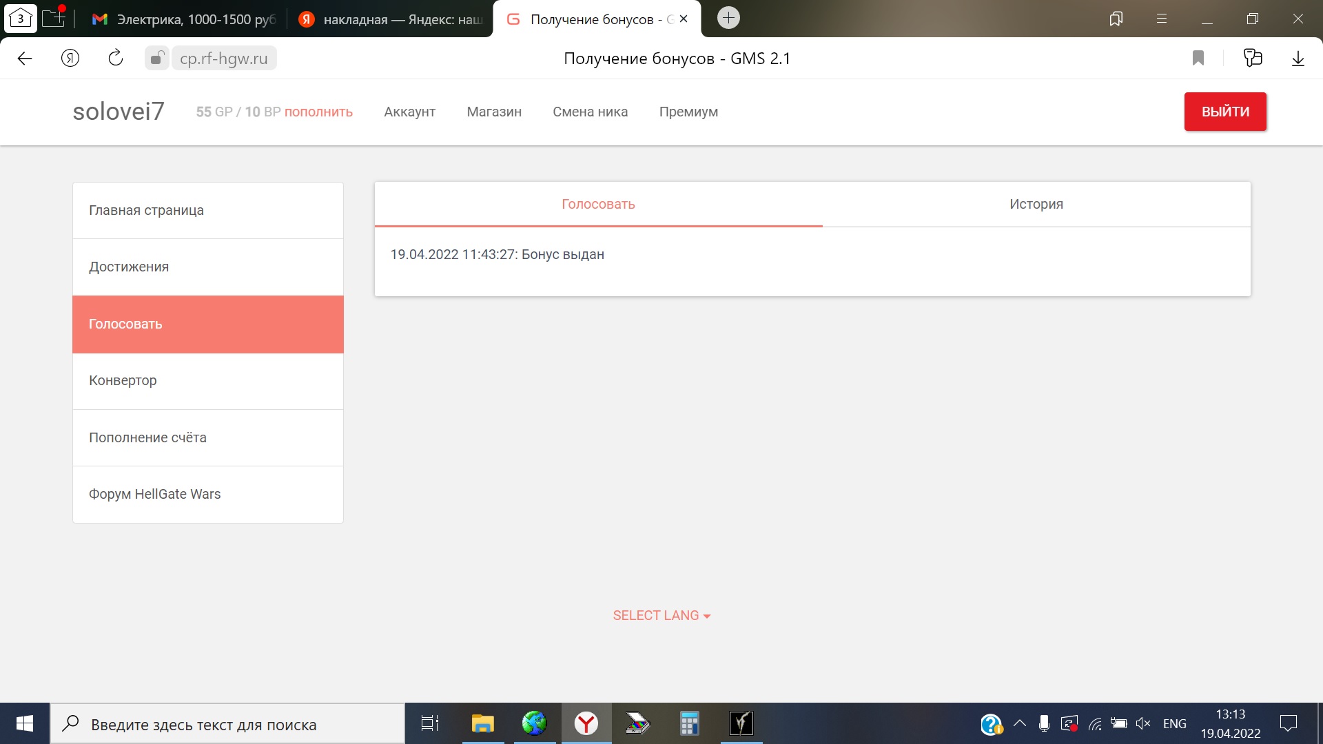
Task: Click the Windows taskbar search box
Action: coord(227,723)
